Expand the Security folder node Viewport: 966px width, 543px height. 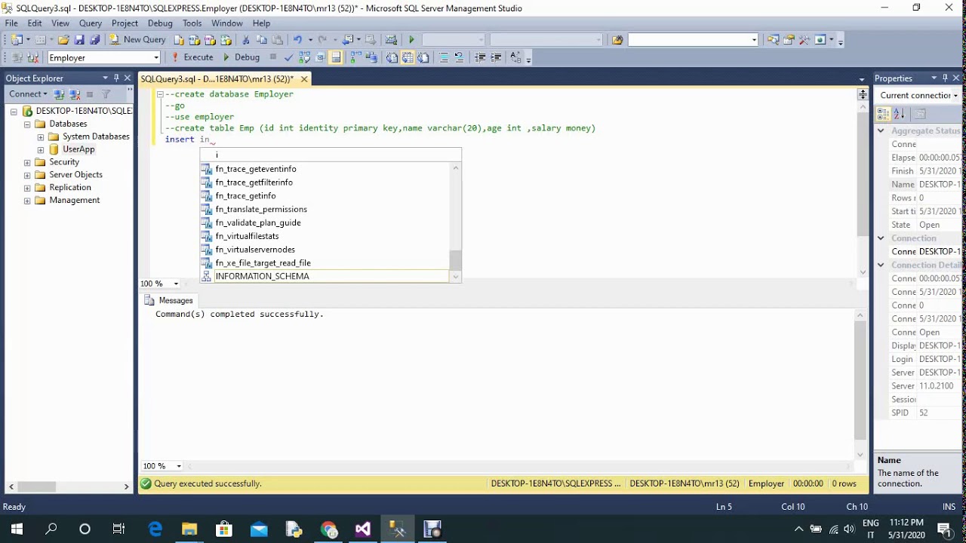(27, 162)
